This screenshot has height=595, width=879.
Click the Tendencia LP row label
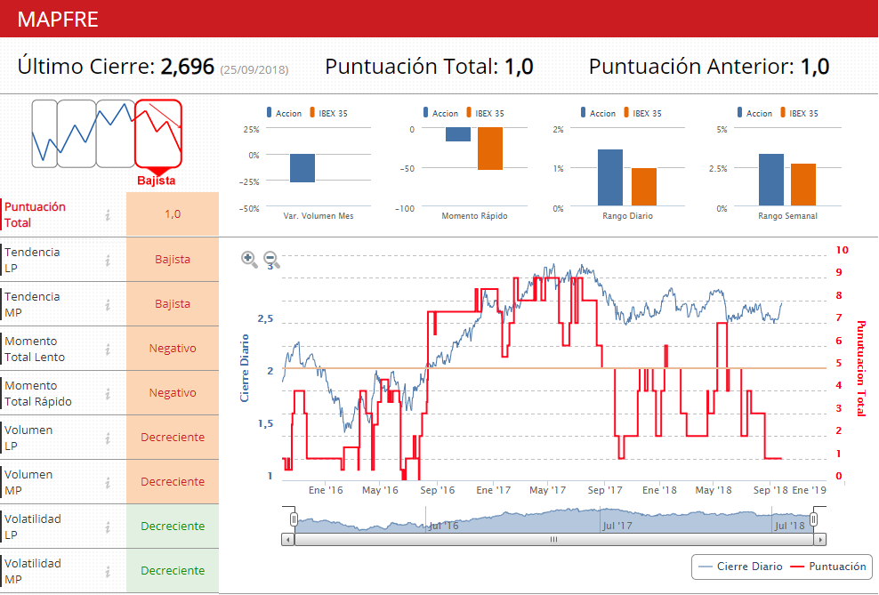32,260
